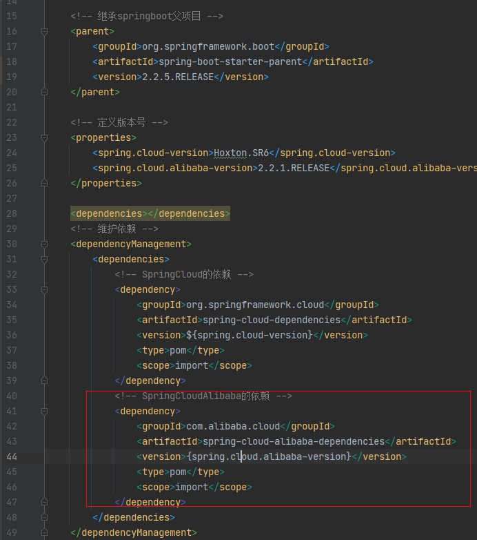Collapse dependencyManagement fold at line 30
Screen dimensions: 477x540
(x=44, y=244)
